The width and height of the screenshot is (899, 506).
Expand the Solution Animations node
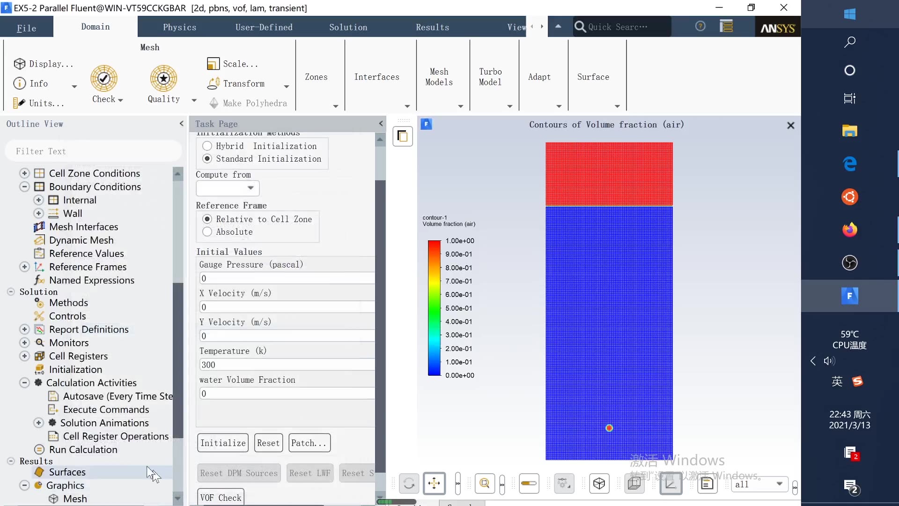pyautogui.click(x=38, y=423)
